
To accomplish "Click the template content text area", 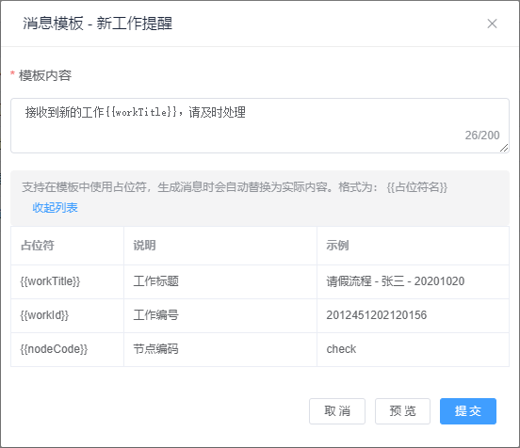I will [260, 125].
